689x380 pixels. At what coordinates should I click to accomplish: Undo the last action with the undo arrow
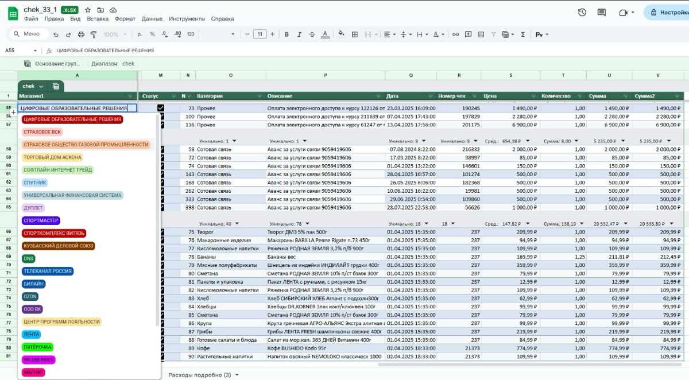tap(56, 34)
